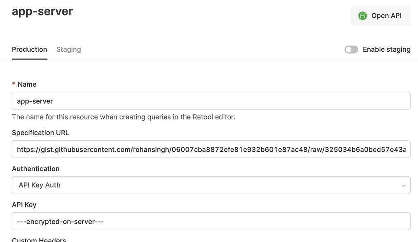Click the app-server page heading

tap(42, 11)
